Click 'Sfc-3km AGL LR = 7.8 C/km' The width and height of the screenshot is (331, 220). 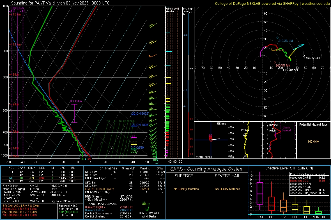pos(21,206)
